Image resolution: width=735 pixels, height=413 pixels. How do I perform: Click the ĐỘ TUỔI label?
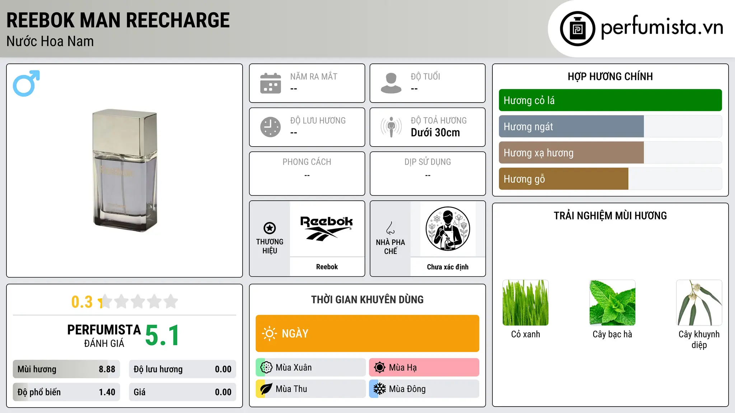click(x=425, y=76)
